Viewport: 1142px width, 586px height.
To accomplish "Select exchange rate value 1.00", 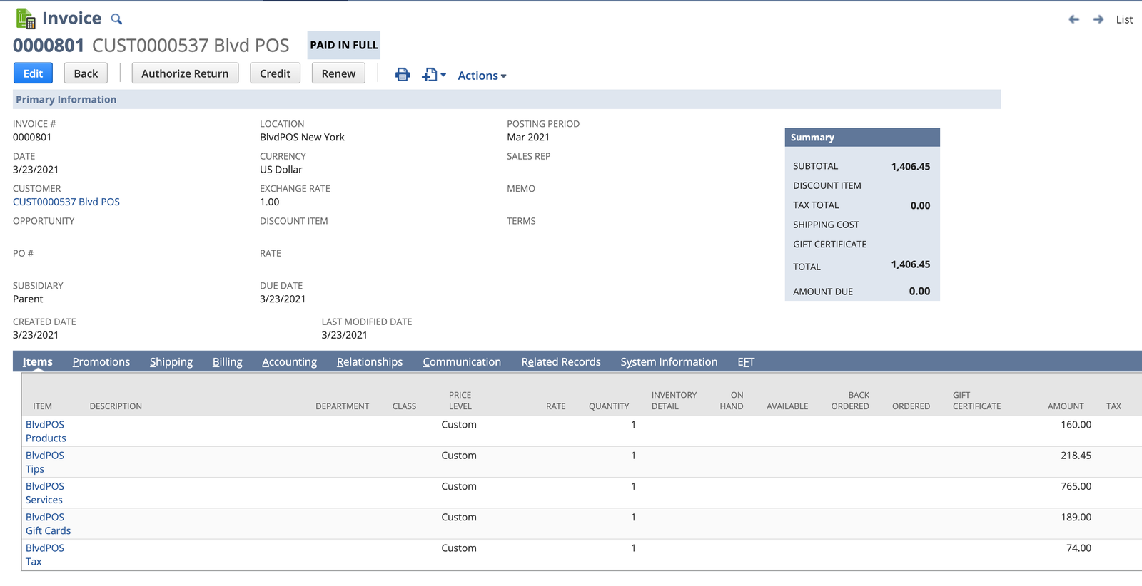I will click(270, 202).
